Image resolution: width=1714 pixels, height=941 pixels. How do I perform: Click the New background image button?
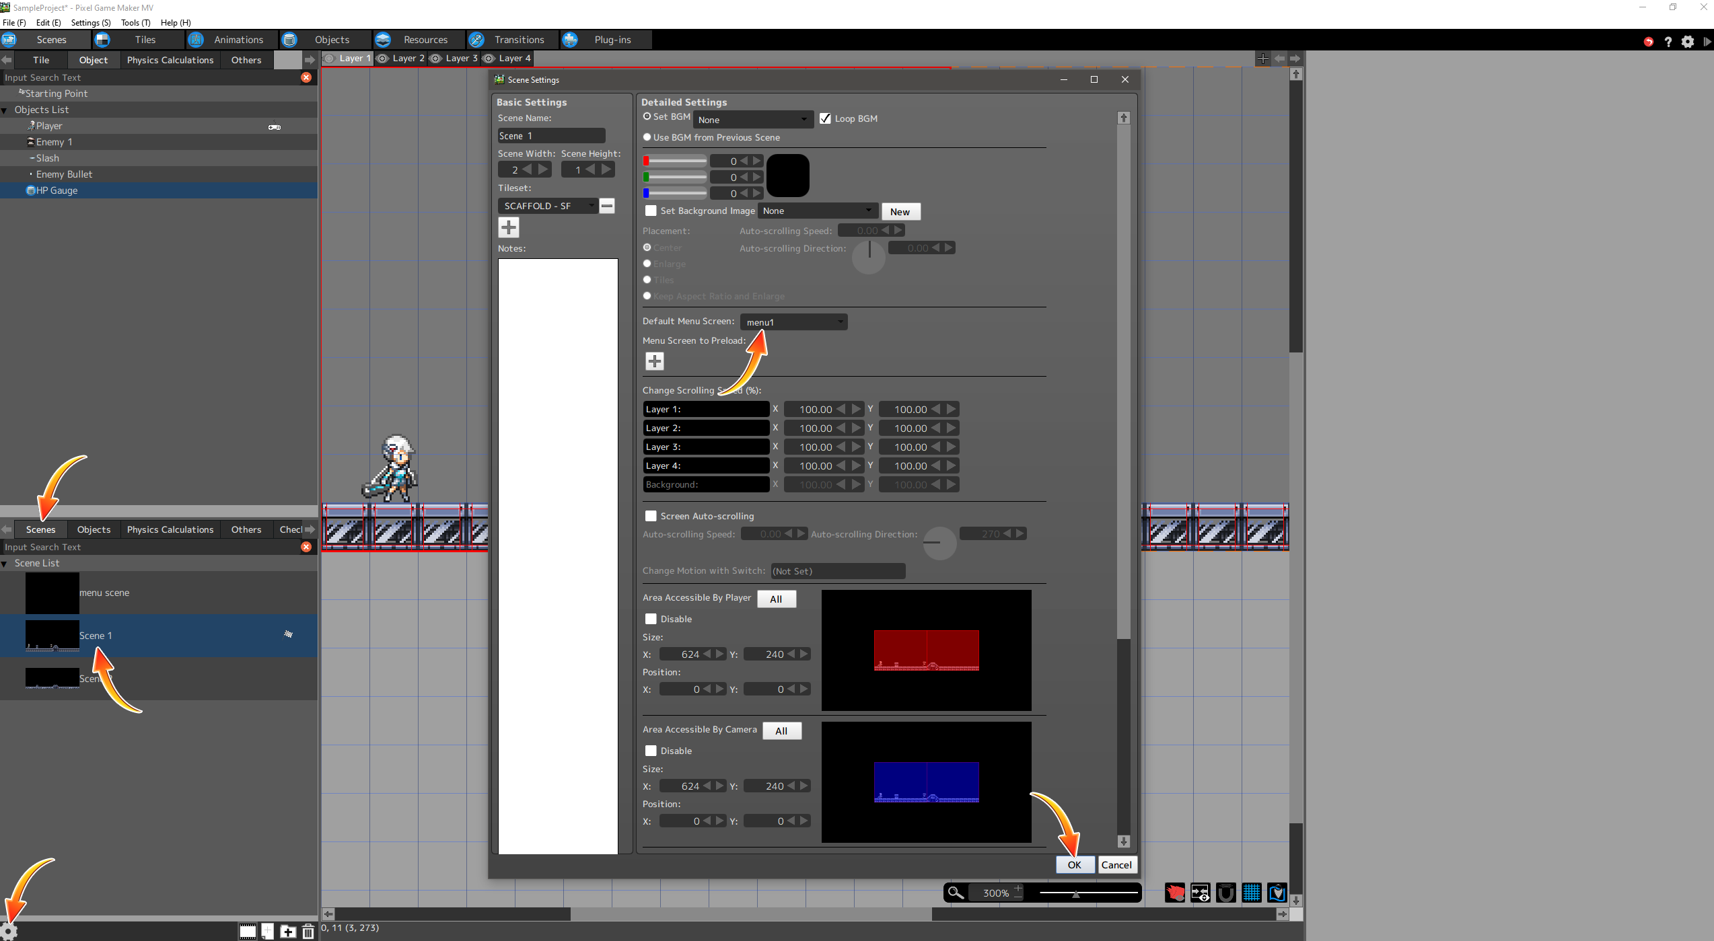[900, 211]
